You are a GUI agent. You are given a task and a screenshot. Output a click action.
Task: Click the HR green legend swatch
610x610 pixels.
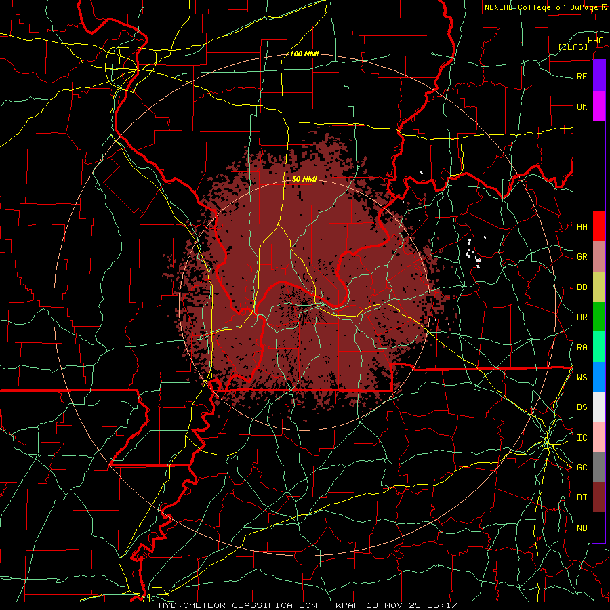click(x=598, y=317)
